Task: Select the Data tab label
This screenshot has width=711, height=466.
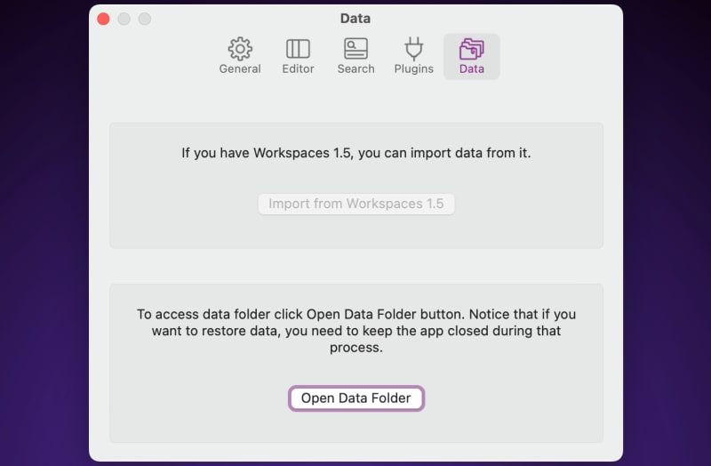Action: pyautogui.click(x=472, y=69)
